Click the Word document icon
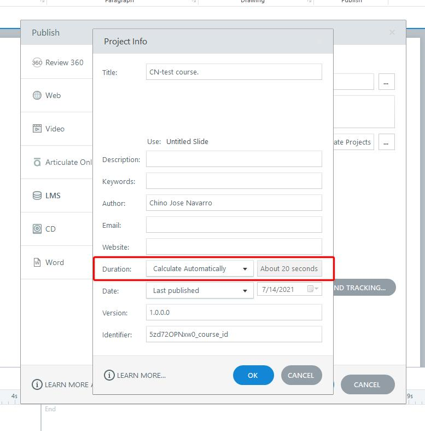 pyautogui.click(x=37, y=262)
